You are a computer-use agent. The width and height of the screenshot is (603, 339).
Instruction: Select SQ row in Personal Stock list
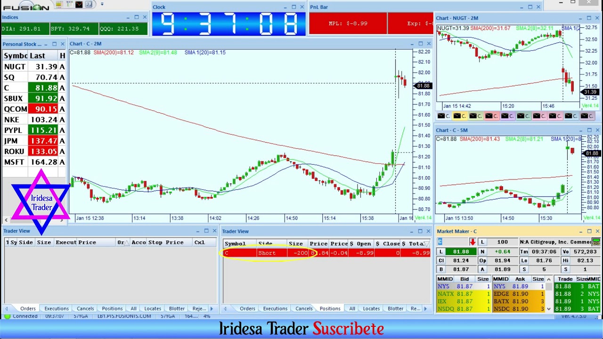34,77
